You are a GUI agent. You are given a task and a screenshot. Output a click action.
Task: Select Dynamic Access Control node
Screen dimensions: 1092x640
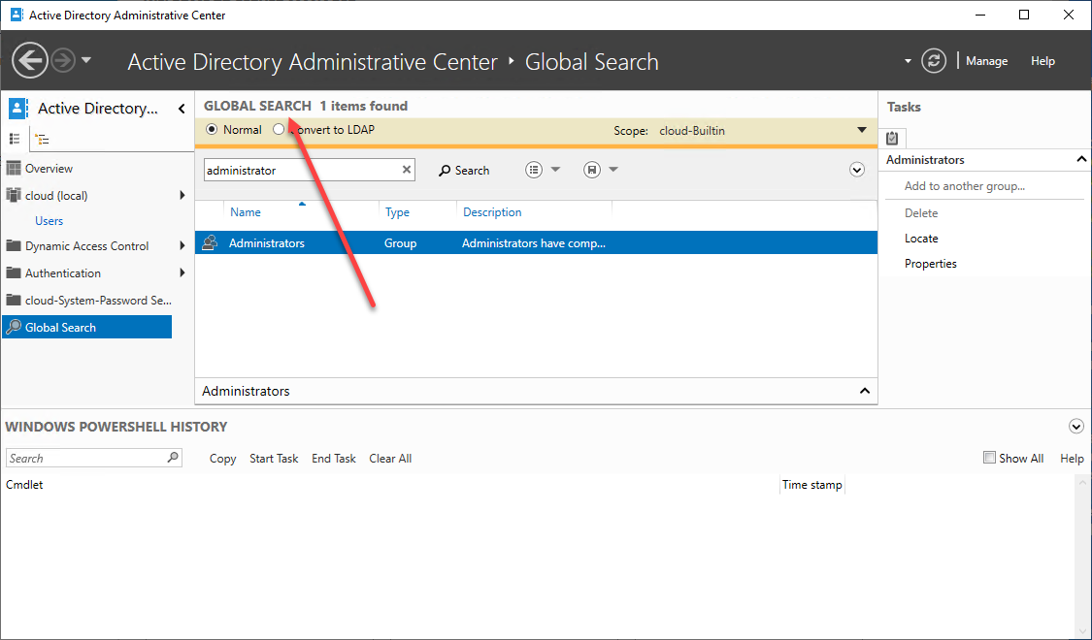(87, 245)
